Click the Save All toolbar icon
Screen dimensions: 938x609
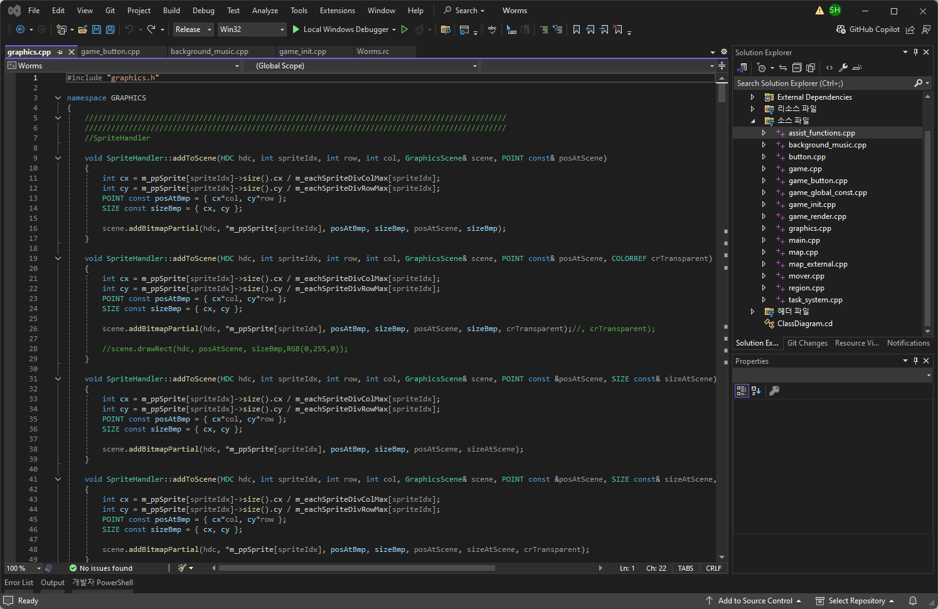pyautogui.click(x=110, y=29)
